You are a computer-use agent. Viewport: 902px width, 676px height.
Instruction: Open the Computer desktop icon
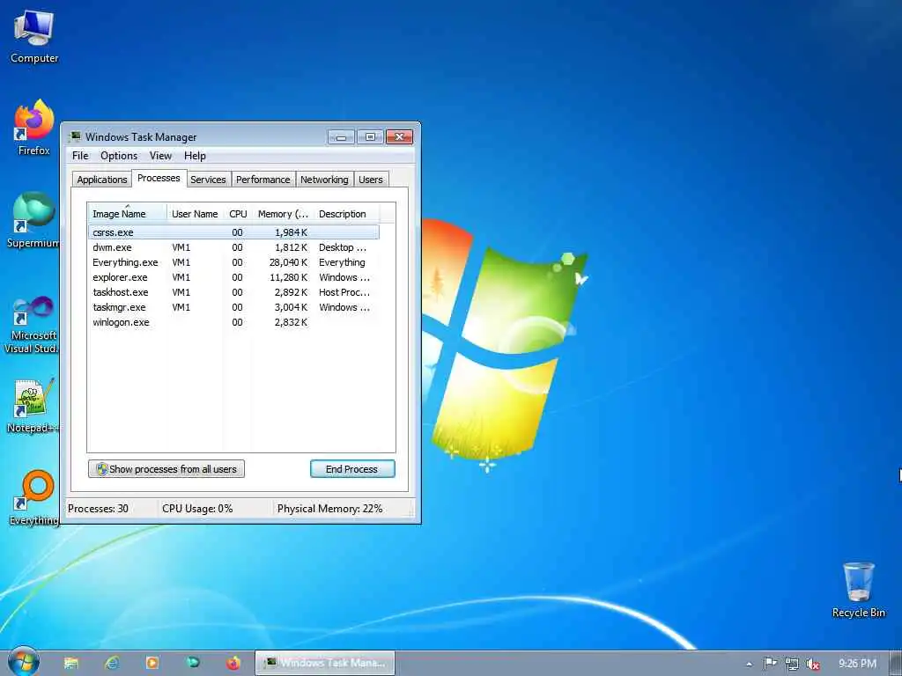coord(34,37)
